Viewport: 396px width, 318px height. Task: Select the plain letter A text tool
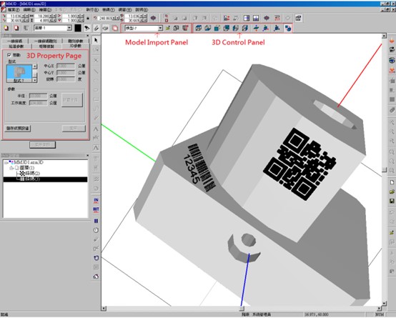pyautogui.click(x=96, y=129)
